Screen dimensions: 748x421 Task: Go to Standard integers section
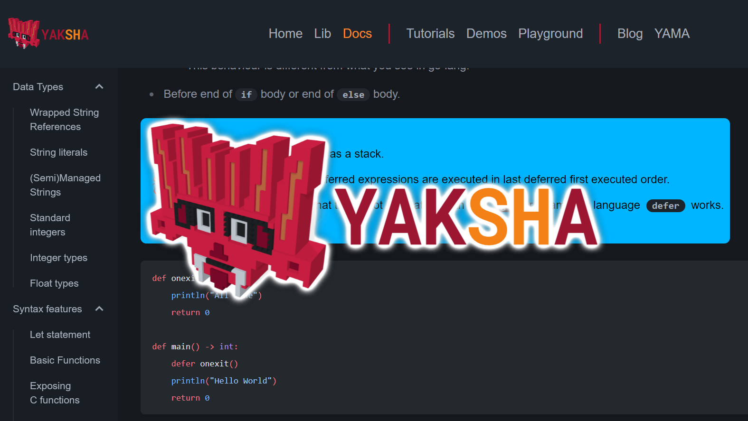(50, 225)
